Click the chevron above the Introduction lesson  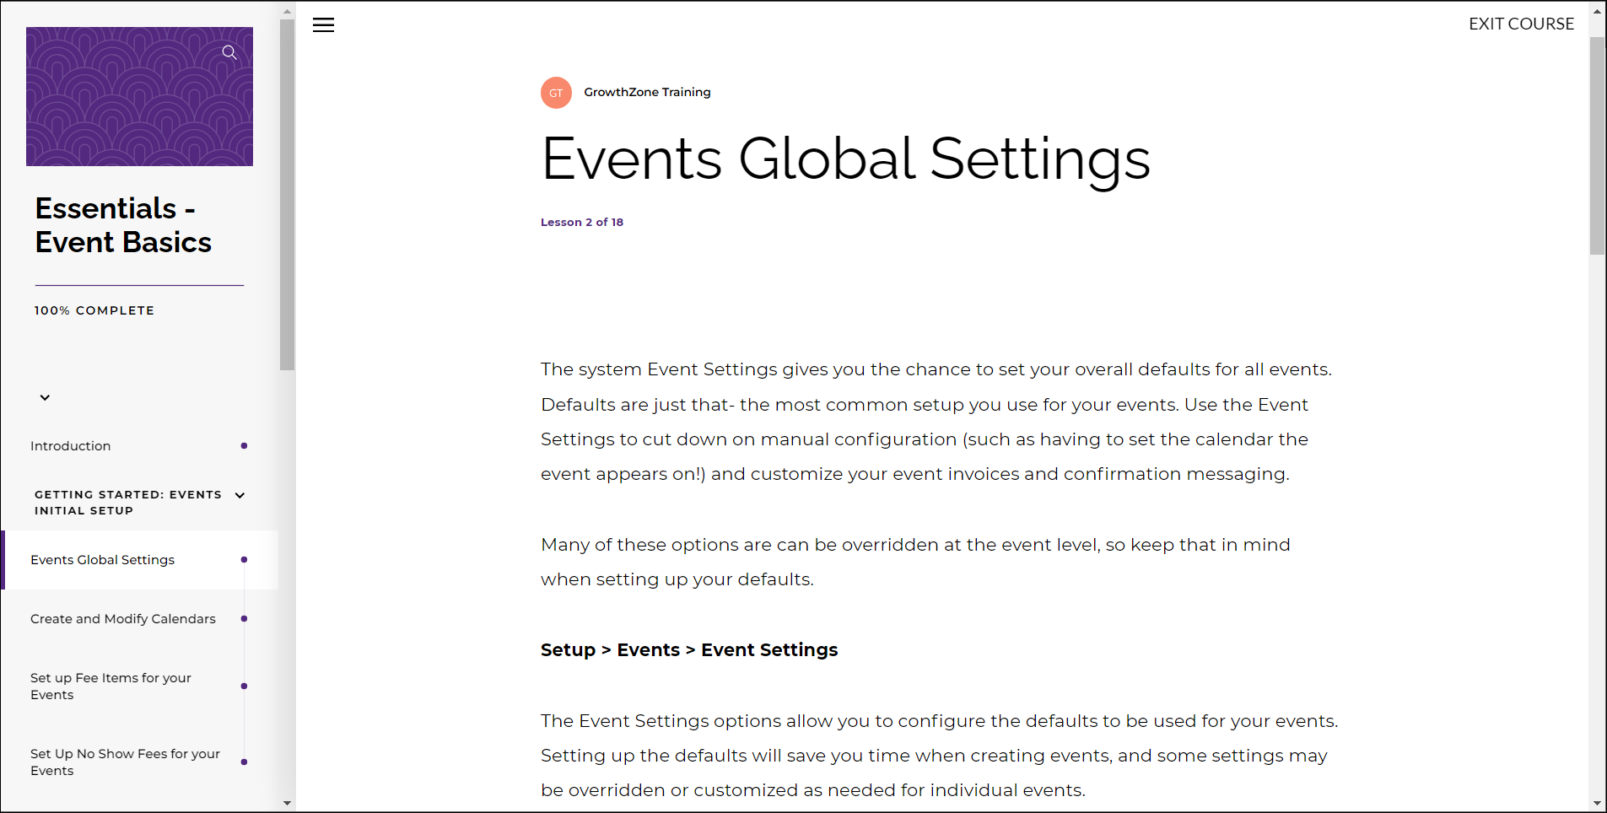[x=45, y=397]
